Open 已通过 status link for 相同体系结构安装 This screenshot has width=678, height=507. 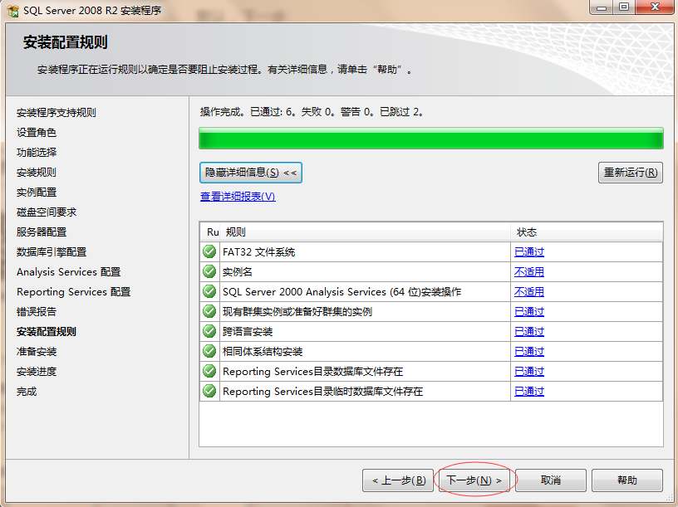point(528,352)
